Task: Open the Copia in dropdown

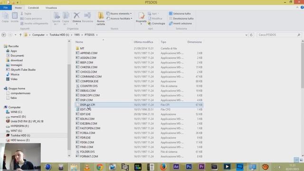Action: pos(66,19)
